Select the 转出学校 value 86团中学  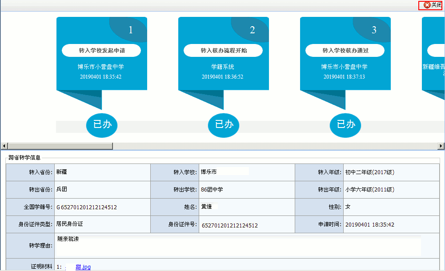pyautogui.click(x=212, y=189)
